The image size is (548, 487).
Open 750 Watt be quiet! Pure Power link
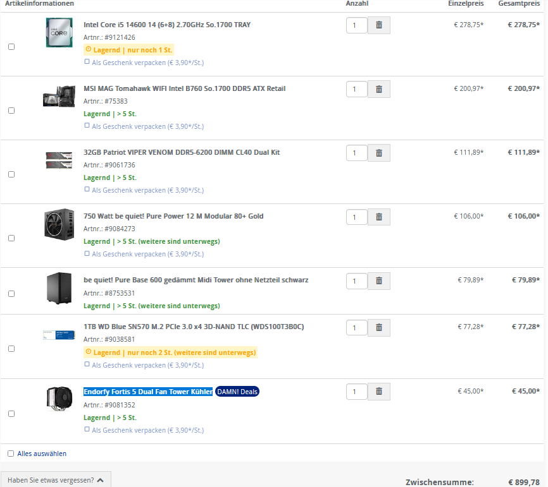coord(173,216)
